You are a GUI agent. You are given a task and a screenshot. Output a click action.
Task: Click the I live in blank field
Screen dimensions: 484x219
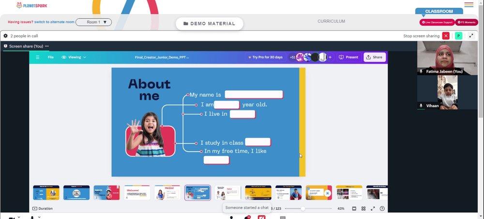[242, 114]
